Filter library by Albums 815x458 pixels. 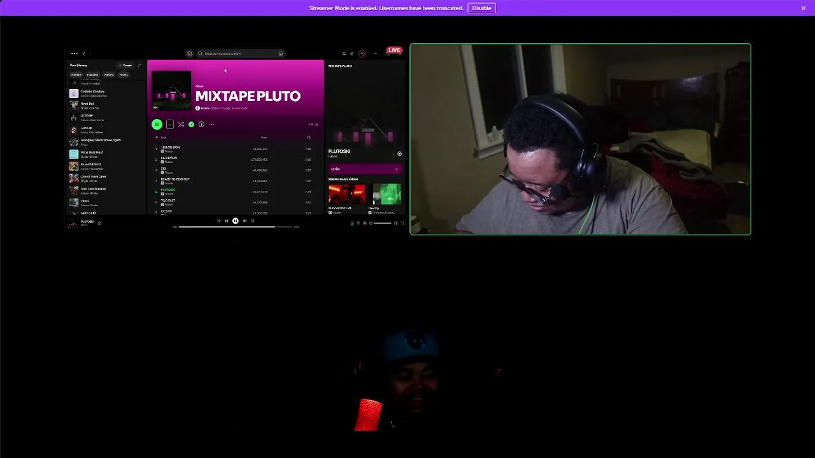[x=109, y=74]
